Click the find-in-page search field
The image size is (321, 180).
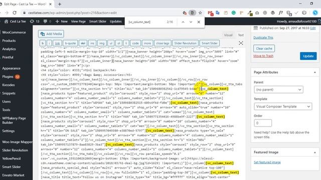pyautogui.click(x=145, y=22)
